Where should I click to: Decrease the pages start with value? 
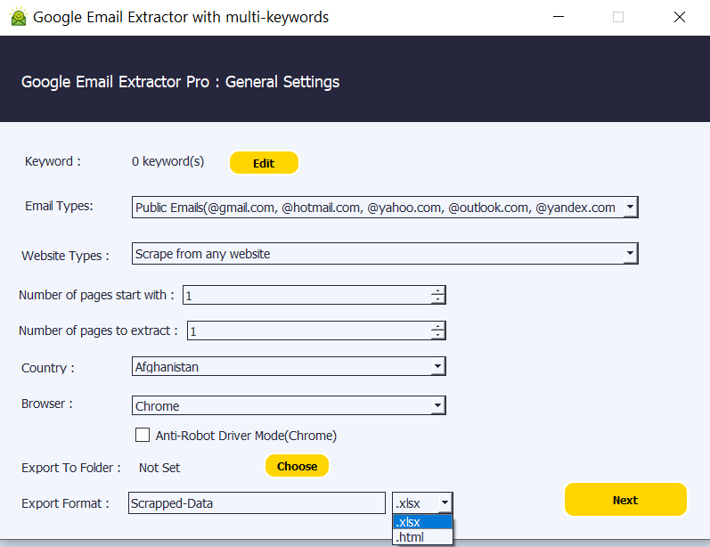(437, 299)
